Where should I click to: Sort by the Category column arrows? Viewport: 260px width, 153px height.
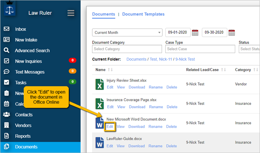tap(256, 70)
